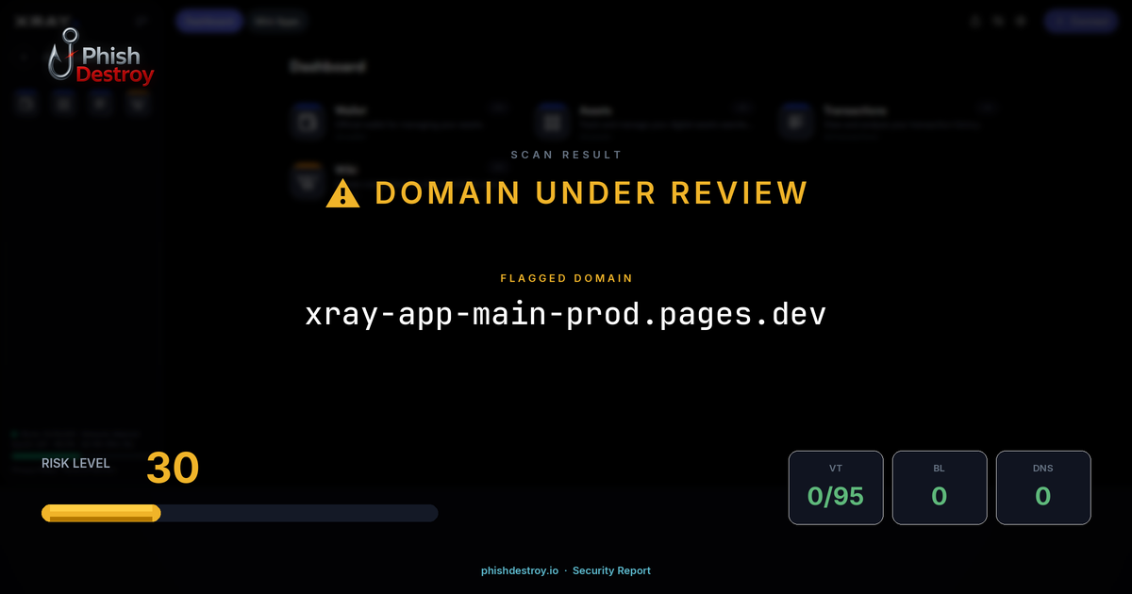Select the VT 0/95 score card
1132x594 pixels.
point(836,487)
